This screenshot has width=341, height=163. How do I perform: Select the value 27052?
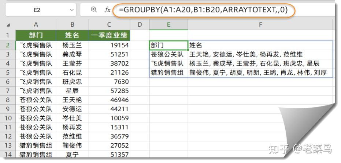click(x=109, y=145)
